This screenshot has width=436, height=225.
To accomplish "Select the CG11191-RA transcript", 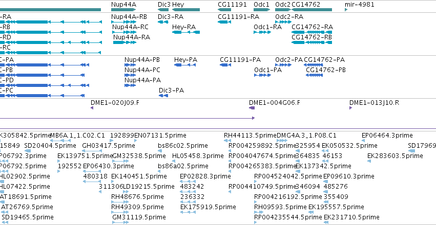I will (225, 22).
